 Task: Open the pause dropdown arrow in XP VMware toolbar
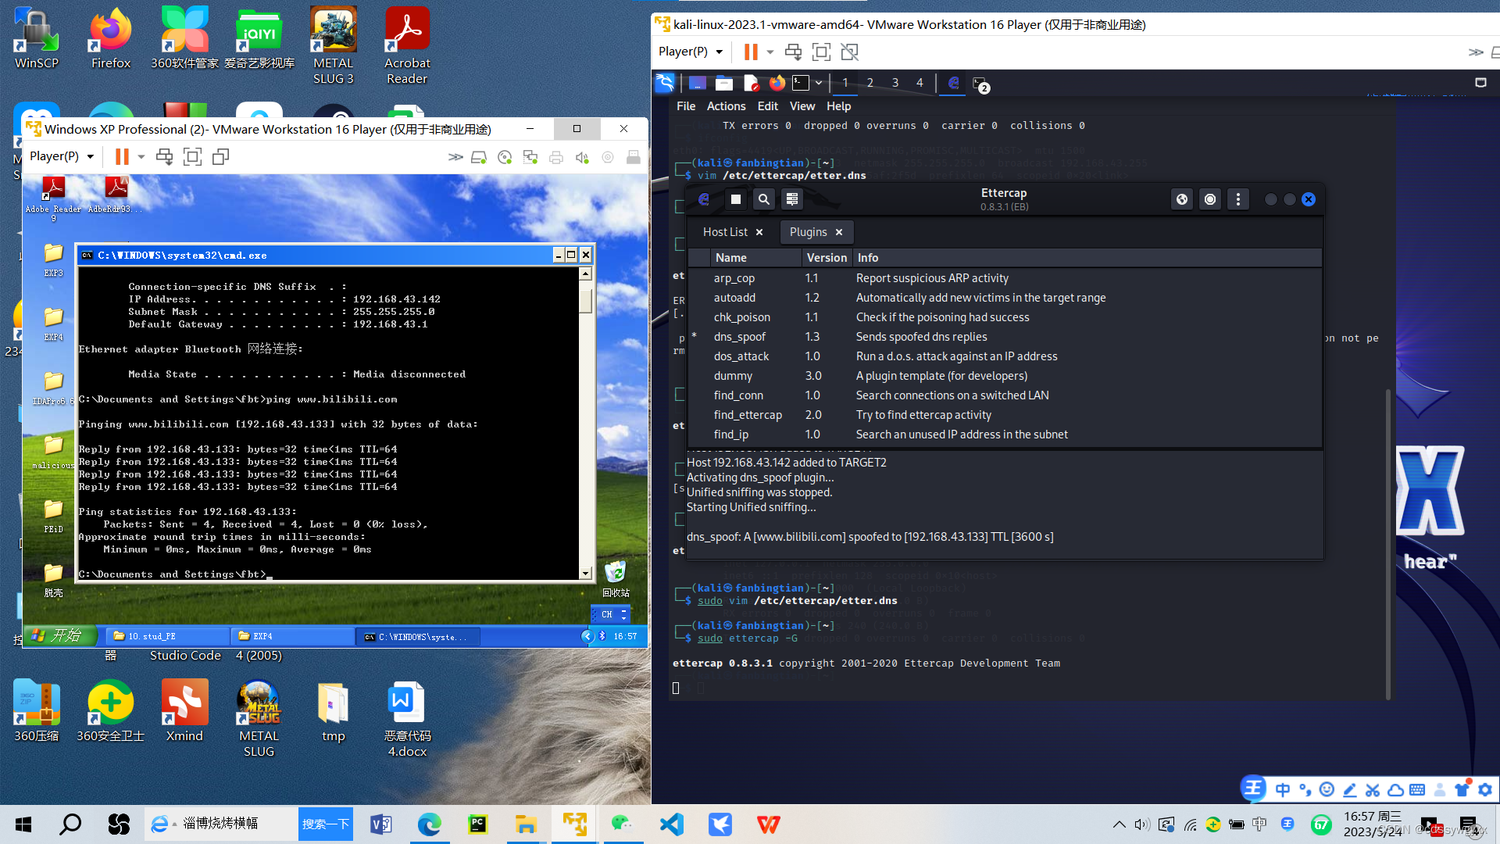141,156
